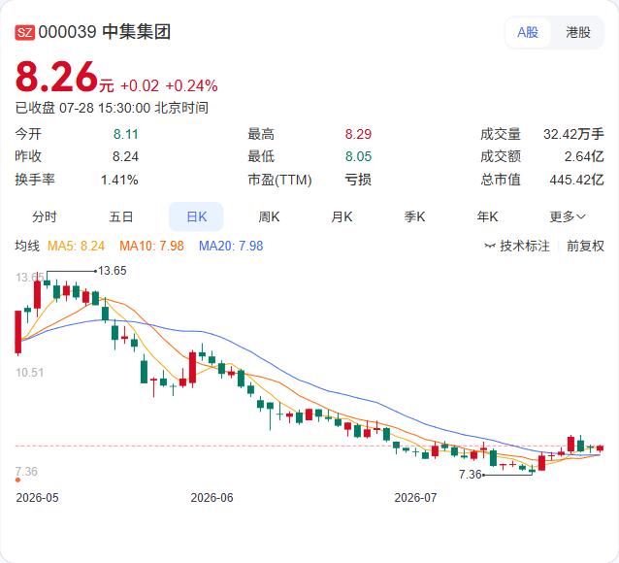Select the 五日 chart tab
619x563 pixels.
point(121,216)
